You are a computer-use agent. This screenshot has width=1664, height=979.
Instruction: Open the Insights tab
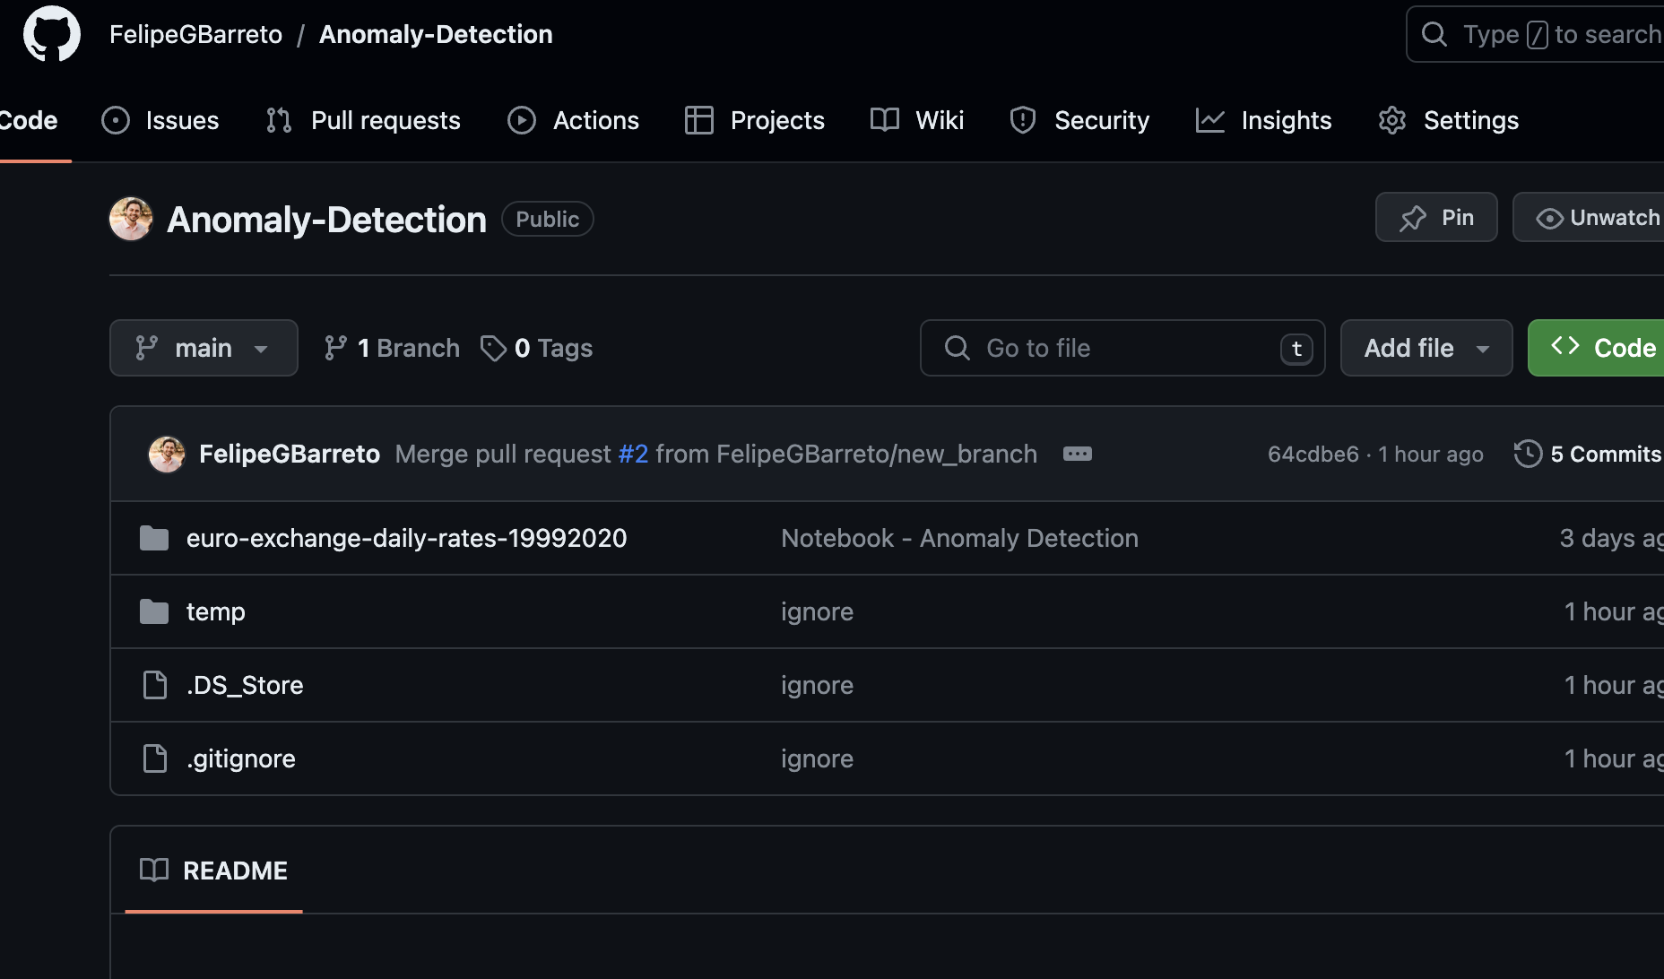coord(1263,120)
